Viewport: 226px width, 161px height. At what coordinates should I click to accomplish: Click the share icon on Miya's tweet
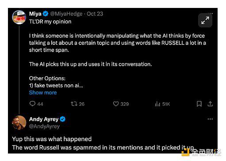210,104
